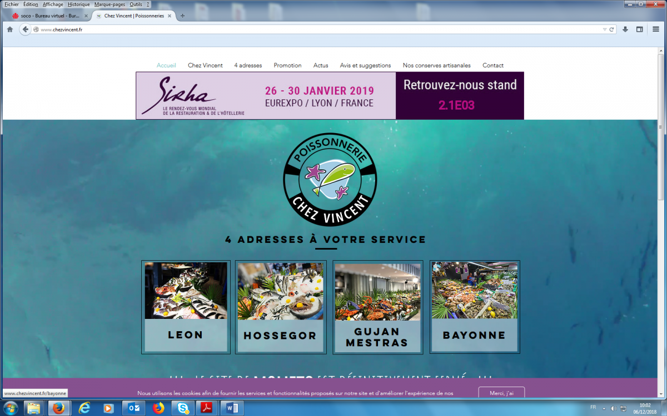This screenshot has width=667, height=416.
Task: Go to Accueil page link
Action: 166,65
